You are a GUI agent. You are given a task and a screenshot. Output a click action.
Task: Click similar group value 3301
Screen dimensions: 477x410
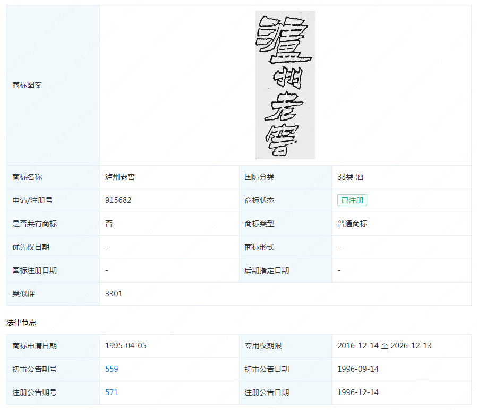tap(114, 294)
